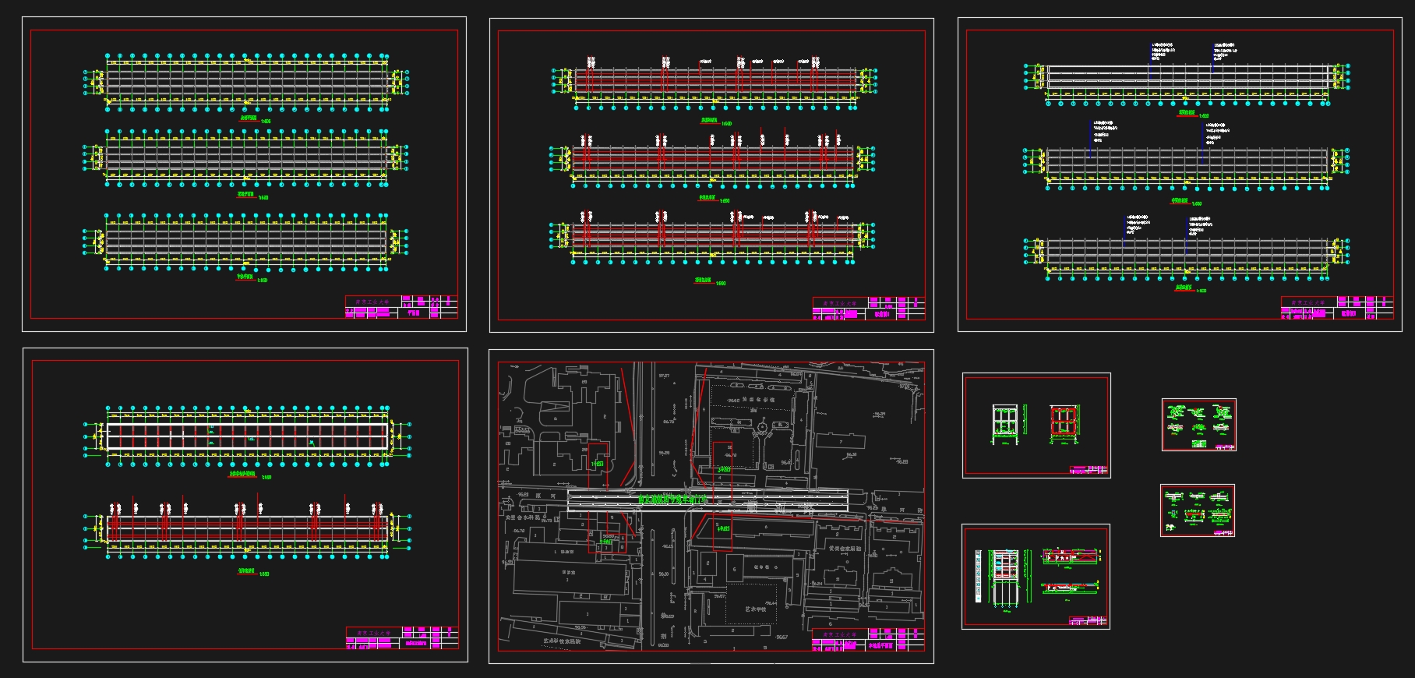Select the top plan with red vertical rebar marks
The image size is (1415, 678).
(713, 83)
